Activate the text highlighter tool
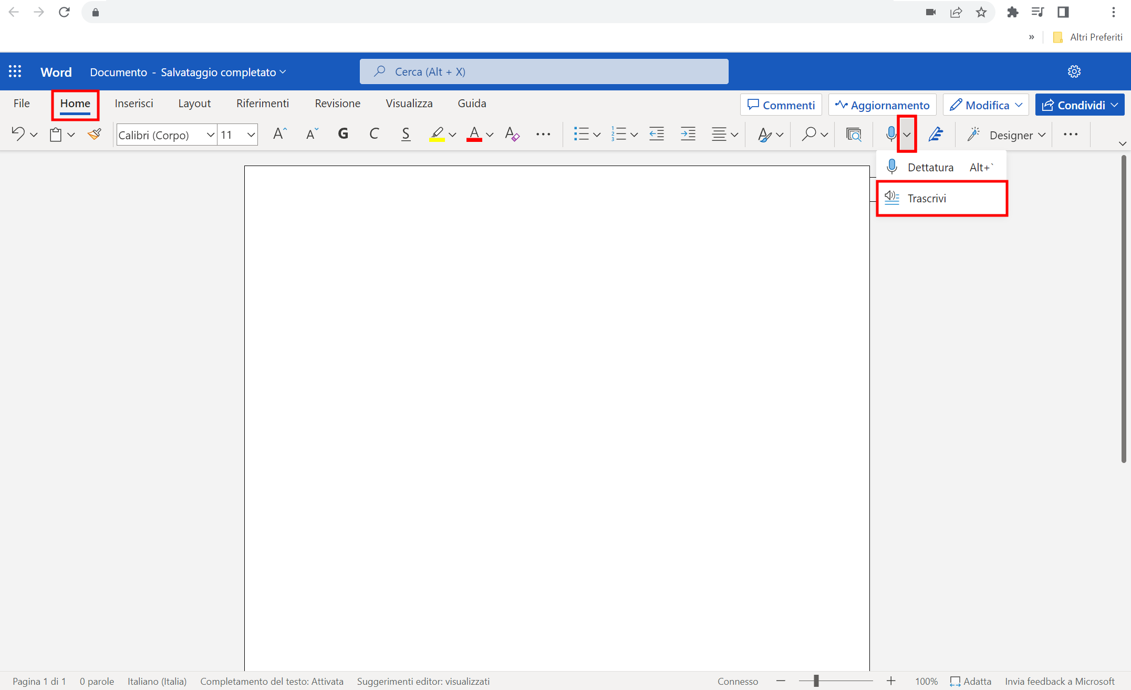 pyautogui.click(x=438, y=134)
